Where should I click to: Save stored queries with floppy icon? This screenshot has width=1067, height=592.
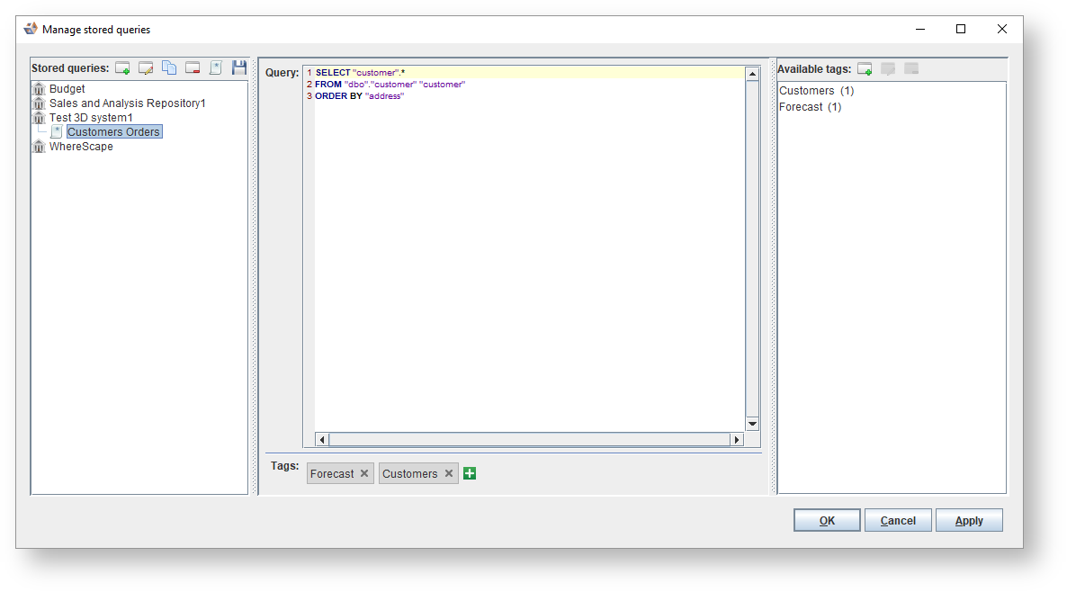click(x=238, y=67)
